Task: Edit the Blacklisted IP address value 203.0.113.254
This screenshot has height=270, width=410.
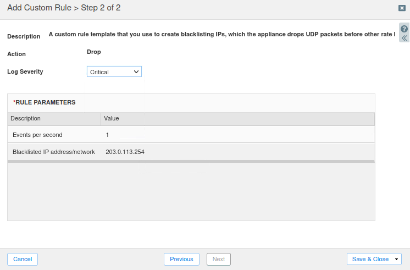Action: (125, 152)
